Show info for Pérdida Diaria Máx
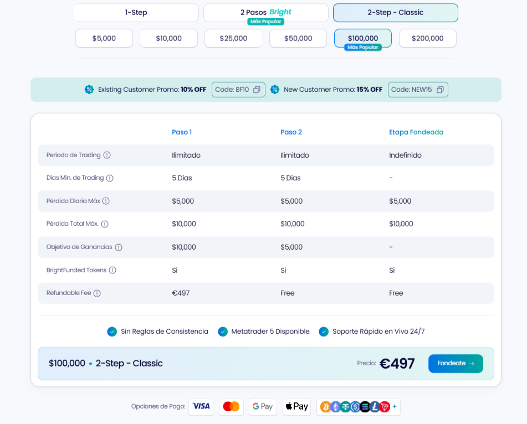Viewport: 527px width, 424px height. [106, 201]
